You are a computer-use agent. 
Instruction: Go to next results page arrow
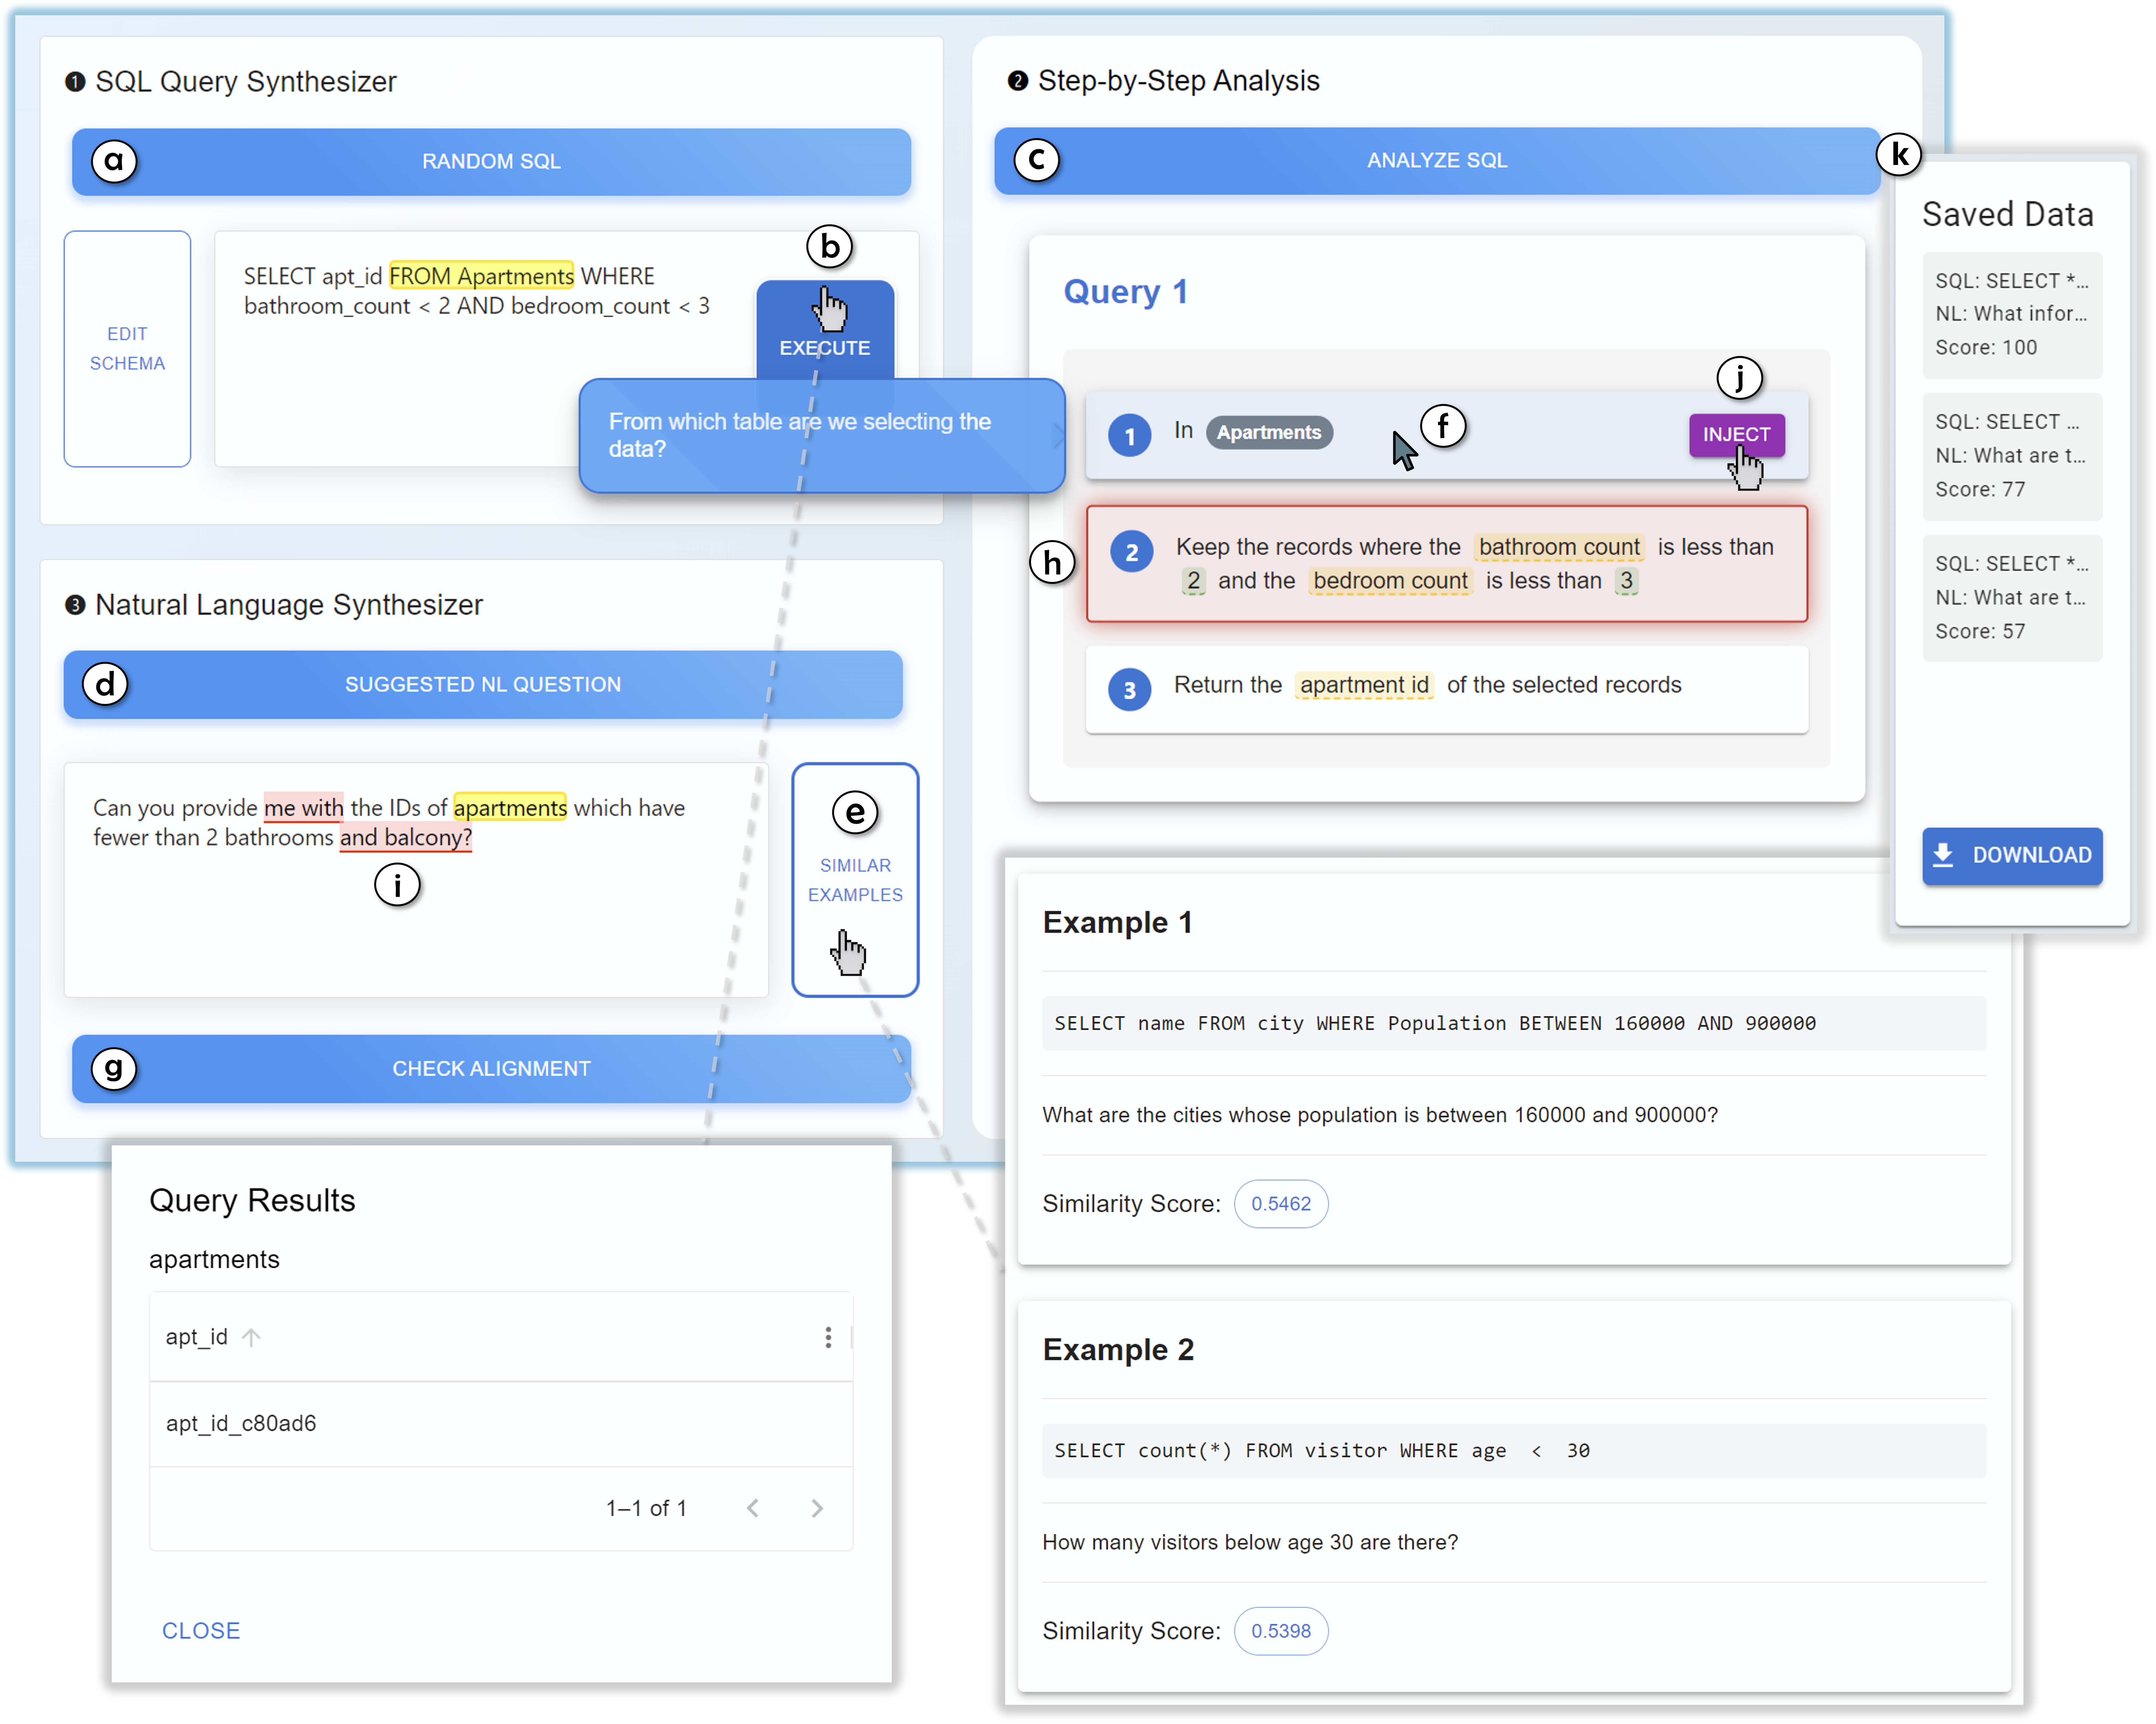tap(817, 1508)
